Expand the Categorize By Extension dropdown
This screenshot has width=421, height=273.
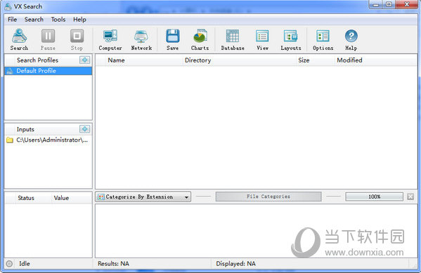click(x=143, y=197)
